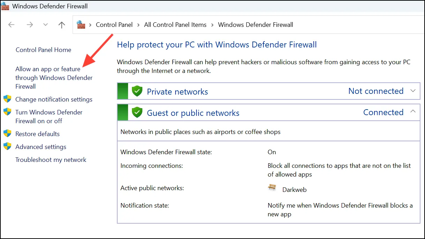The image size is (425, 239).
Task: Click the firewall icon in address bar
Action: pos(81,24)
